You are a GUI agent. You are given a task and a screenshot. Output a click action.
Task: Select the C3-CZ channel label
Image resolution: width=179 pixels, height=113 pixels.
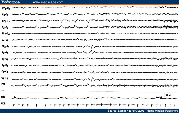(5, 65)
